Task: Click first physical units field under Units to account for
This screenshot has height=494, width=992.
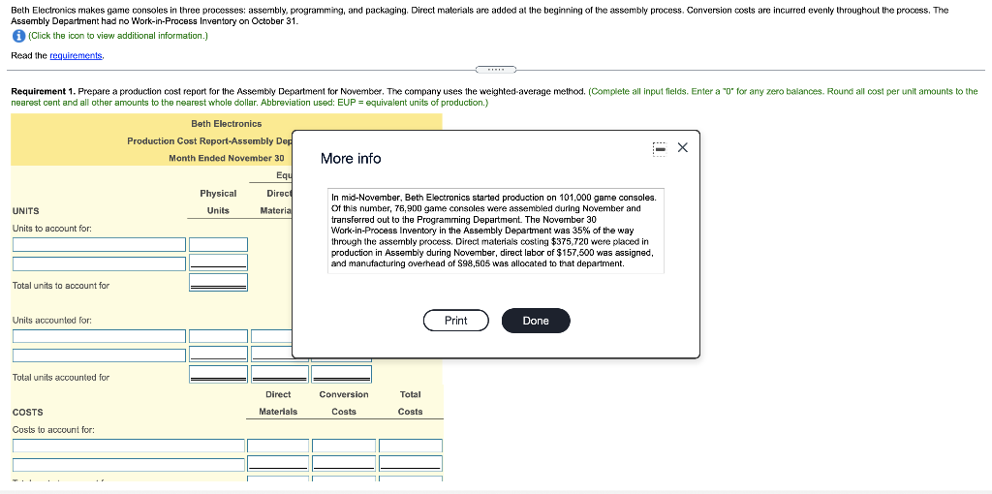Action: coord(218,244)
